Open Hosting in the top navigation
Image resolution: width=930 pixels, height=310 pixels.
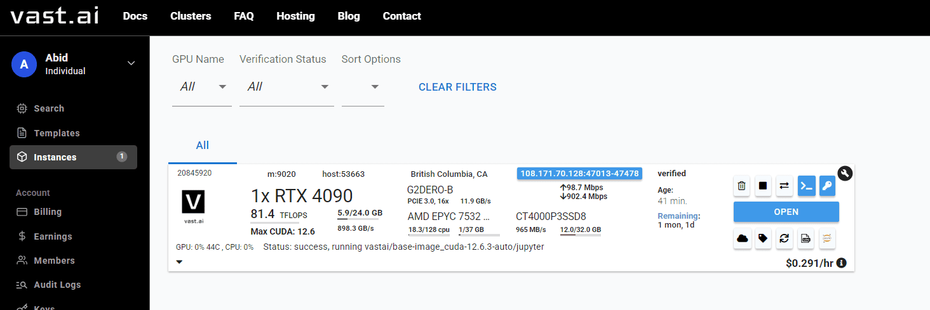pos(295,16)
